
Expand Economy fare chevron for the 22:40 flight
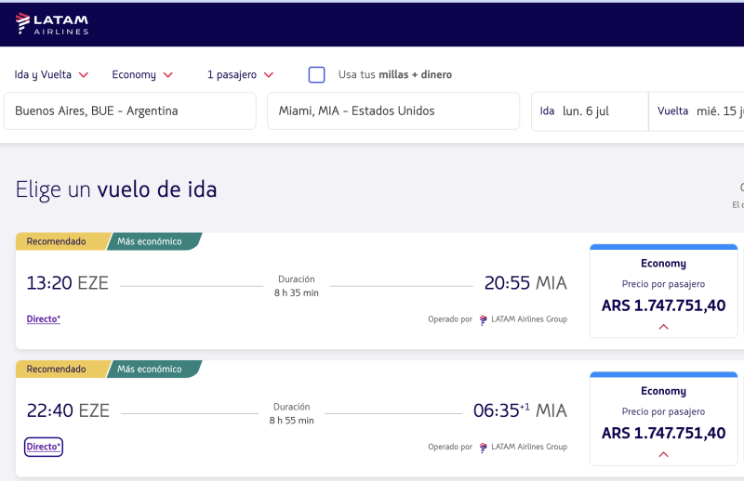(663, 454)
